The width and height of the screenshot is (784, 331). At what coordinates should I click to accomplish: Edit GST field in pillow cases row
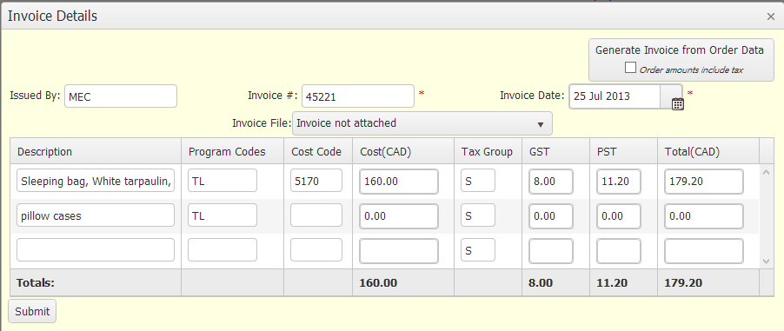(x=551, y=216)
